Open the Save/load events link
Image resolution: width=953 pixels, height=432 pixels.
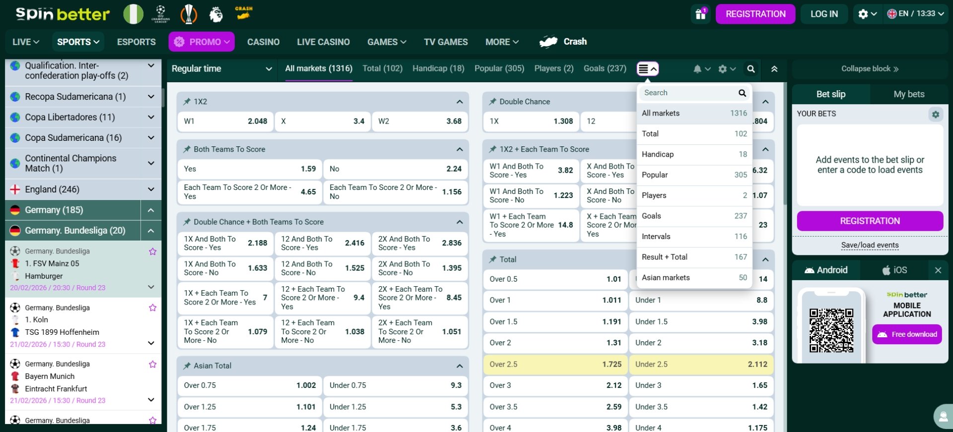click(870, 245)
